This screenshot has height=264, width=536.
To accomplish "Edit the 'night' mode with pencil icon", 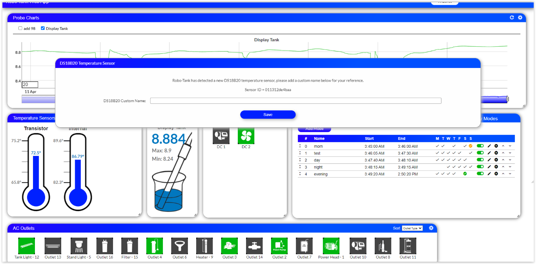I will (489, 167).
